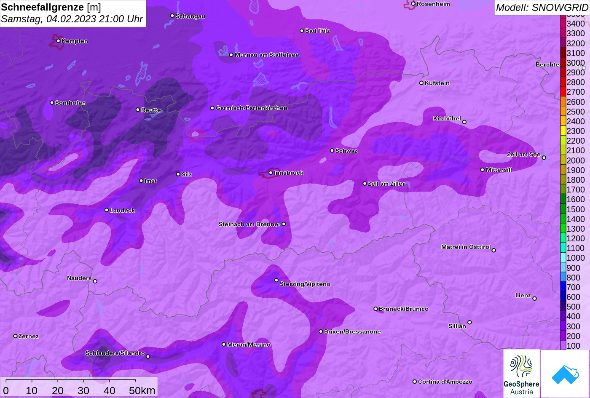
Task: Click the Mittersill location dot
Action: coord(483,170)
